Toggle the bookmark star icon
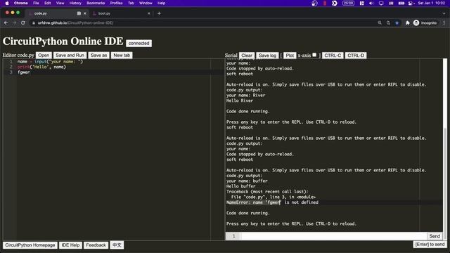This screenshot has height=253, width=450. [397, 22]
